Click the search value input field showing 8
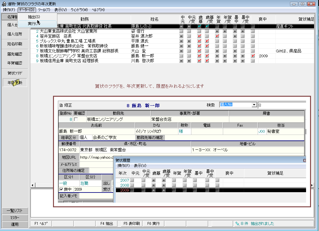Screen dimensions: 319x231 click(282, 105)
